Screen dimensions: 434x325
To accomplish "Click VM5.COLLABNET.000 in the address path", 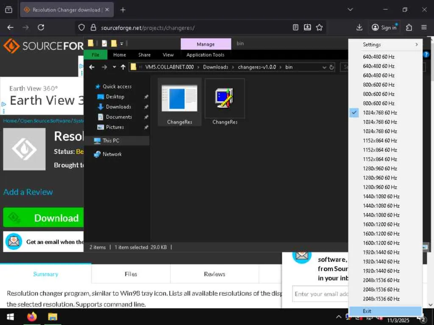I will [x=170, y=67].
